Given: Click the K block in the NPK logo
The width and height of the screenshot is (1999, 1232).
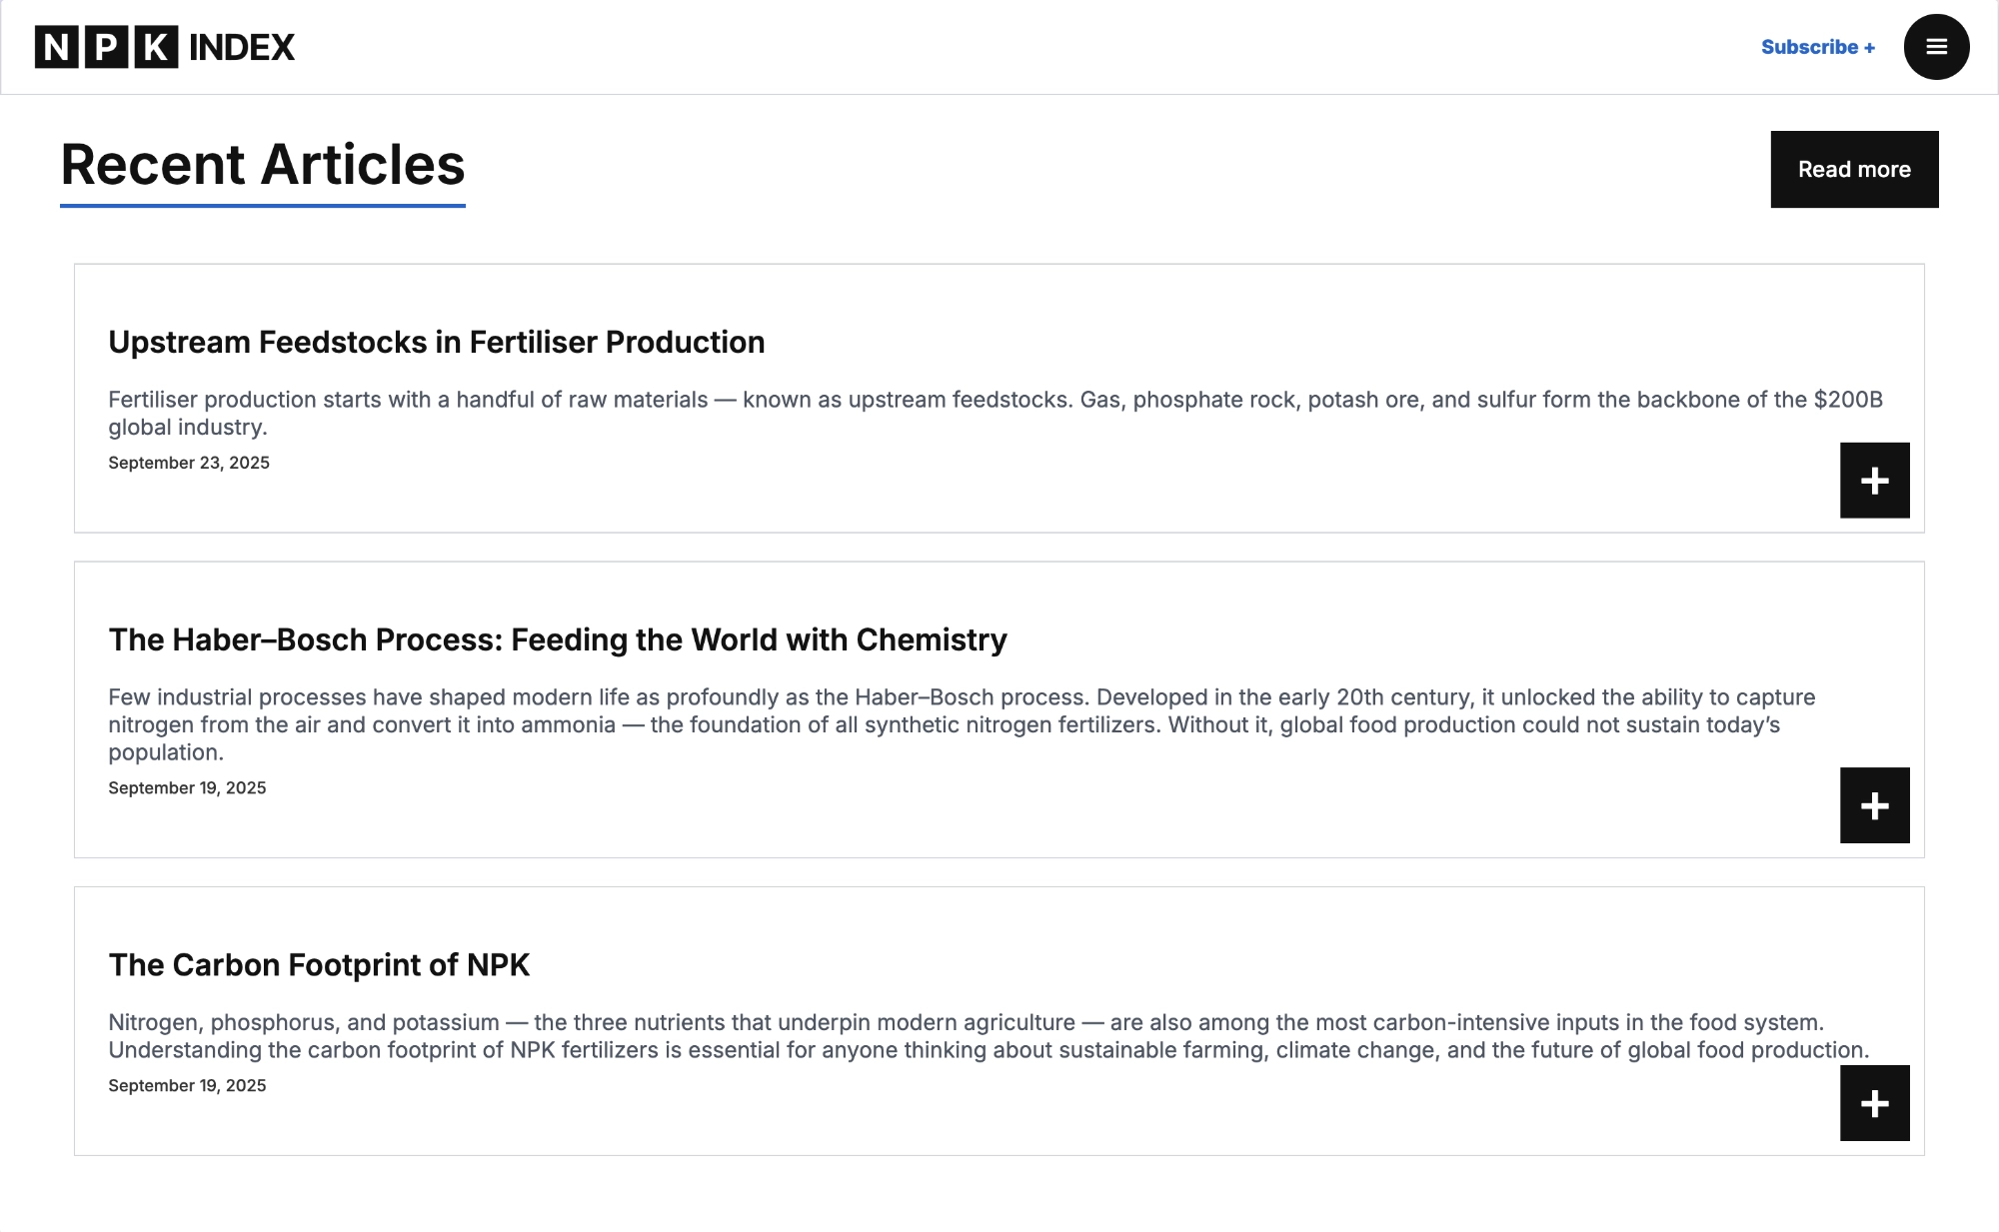Looking at the screenshot, I should pyautogui.click(x=155, y=47).
